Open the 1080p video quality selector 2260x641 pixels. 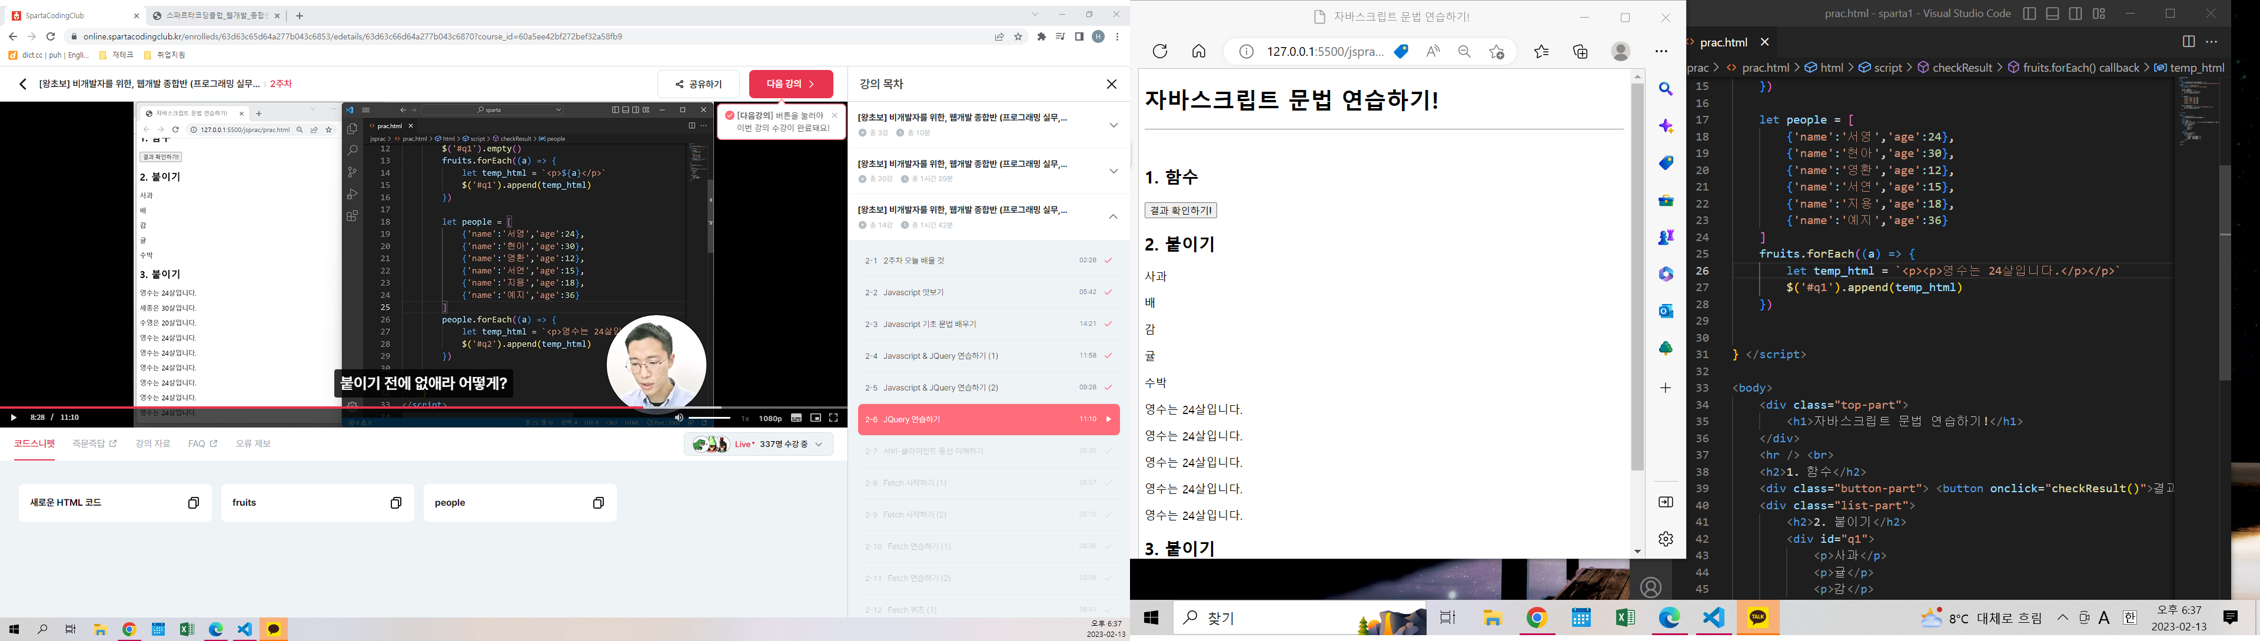pos(770,418)
